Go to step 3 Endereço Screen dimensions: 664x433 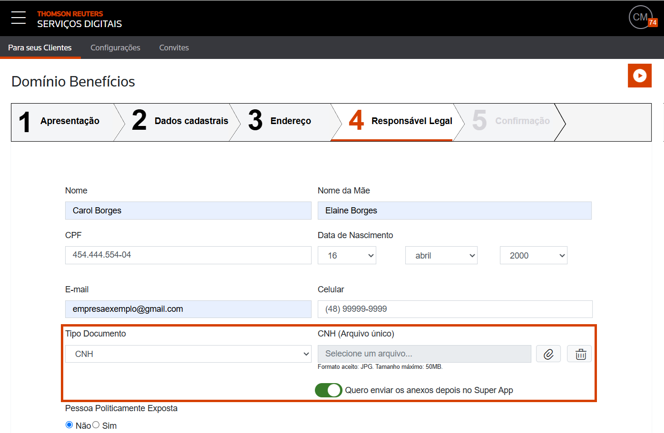coord(284,121)
